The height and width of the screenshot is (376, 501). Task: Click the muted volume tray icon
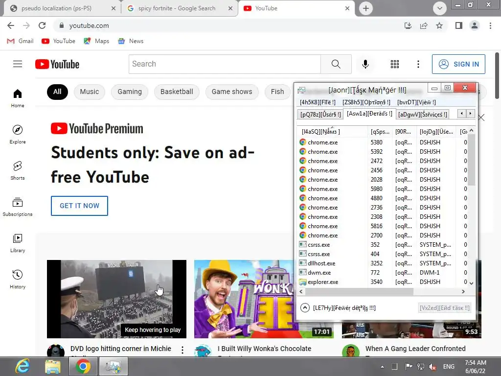pos(433,367)
